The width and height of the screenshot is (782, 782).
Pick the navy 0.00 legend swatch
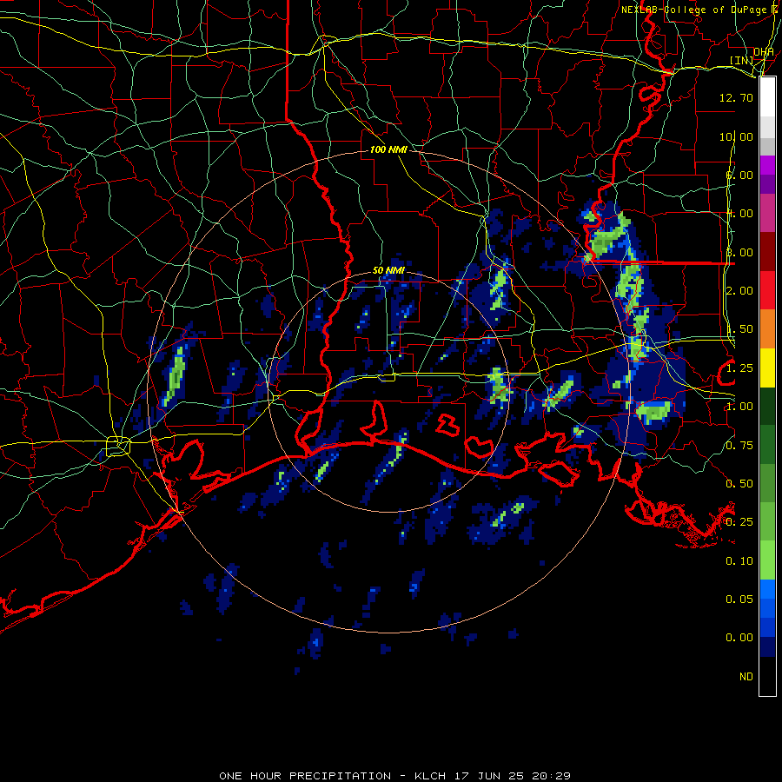pyautogui.click(x=767, y=646)
